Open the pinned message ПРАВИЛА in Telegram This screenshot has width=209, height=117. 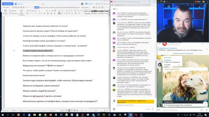(181, 49)
